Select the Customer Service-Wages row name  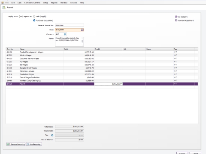click(30, 59)
